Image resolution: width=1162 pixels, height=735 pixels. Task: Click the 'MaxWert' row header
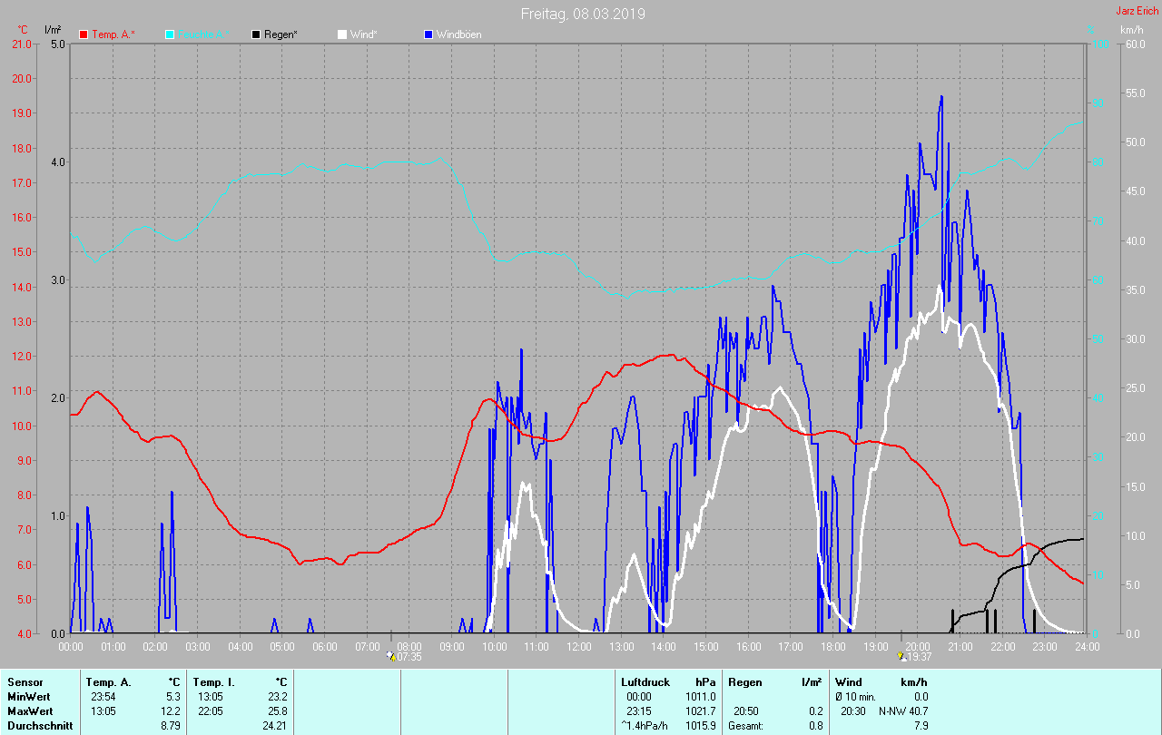coord(30,711)
